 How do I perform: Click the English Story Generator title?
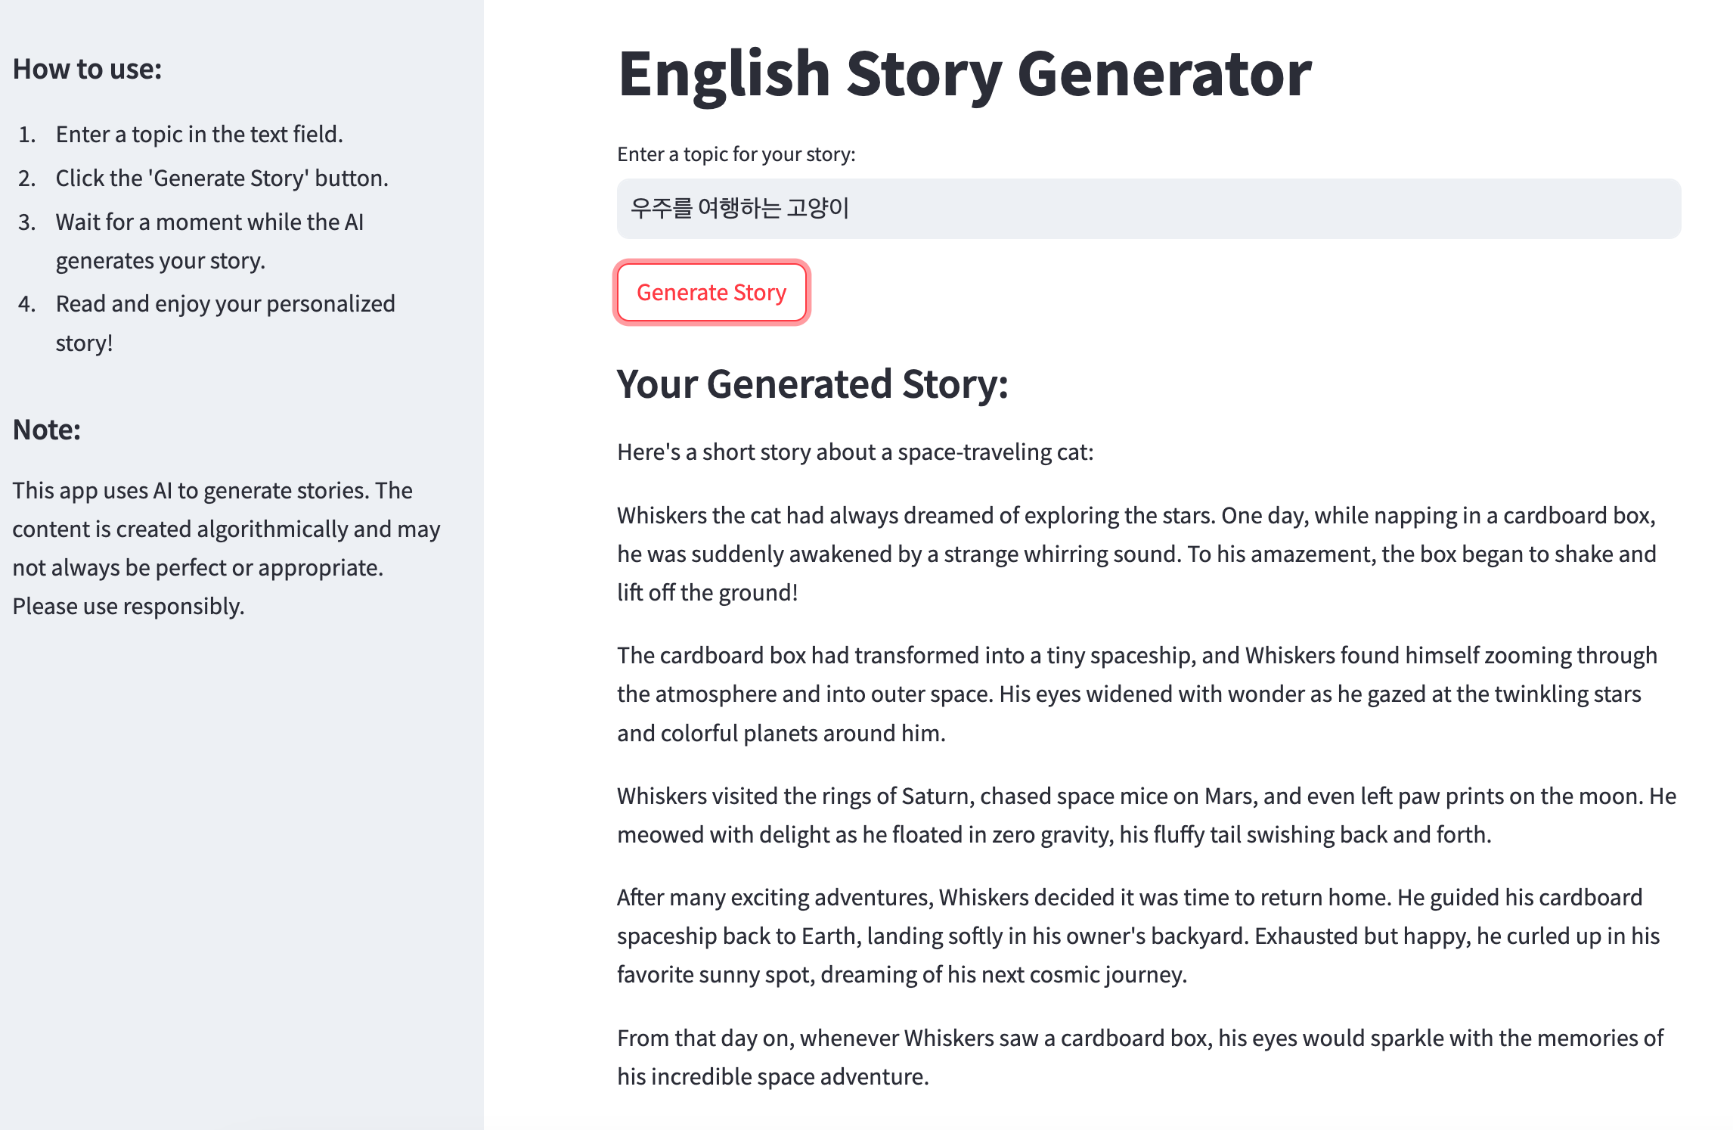point(965,74)
